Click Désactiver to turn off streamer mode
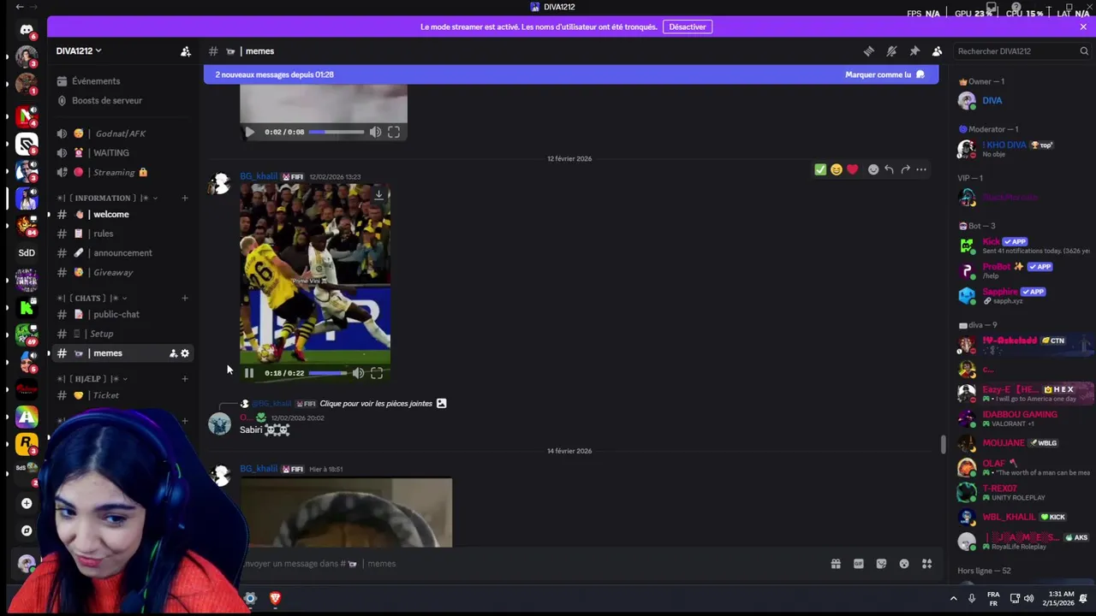 pos(688,27)
